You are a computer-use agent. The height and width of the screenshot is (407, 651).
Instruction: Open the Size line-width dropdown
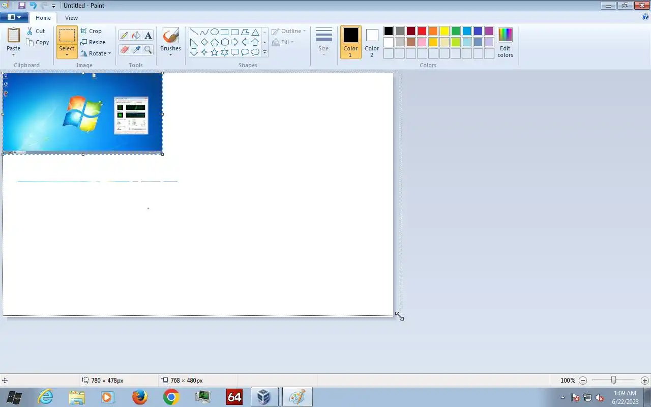click(x=323, y=42)
